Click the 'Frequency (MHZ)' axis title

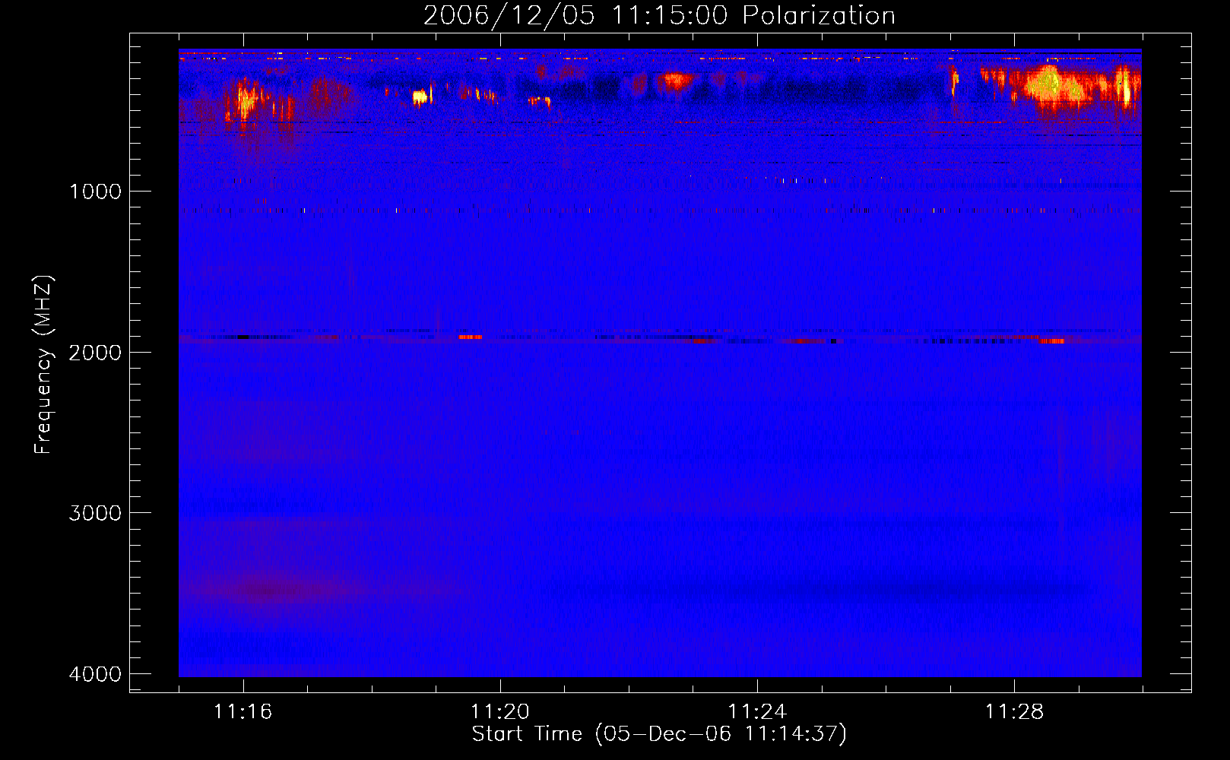(x=44, y=365)
